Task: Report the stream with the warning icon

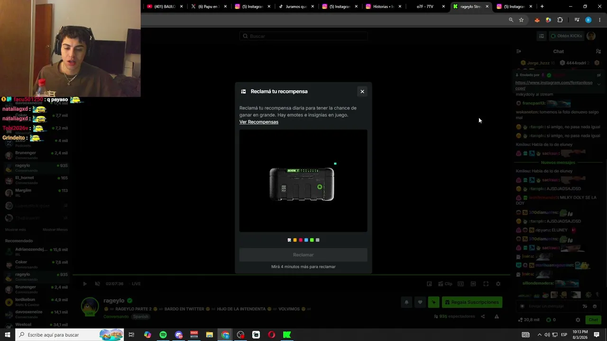Action: click(x=497, y=316)
